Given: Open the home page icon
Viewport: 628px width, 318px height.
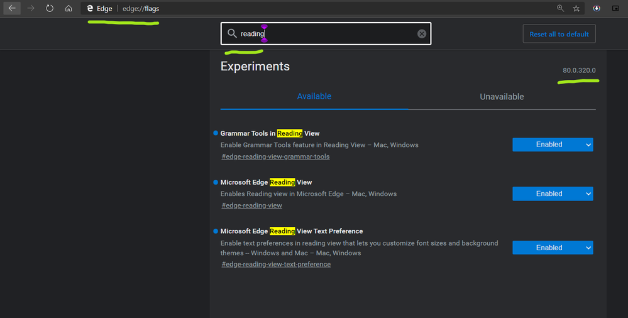Looking at the screenshot, I should (x=69, y=8).
